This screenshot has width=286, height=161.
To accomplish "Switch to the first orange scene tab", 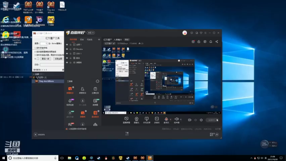I will tap(73, 40).
